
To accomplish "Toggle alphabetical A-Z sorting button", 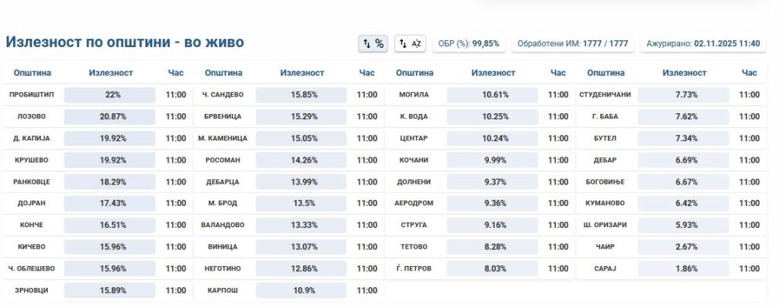I will 411,44.
